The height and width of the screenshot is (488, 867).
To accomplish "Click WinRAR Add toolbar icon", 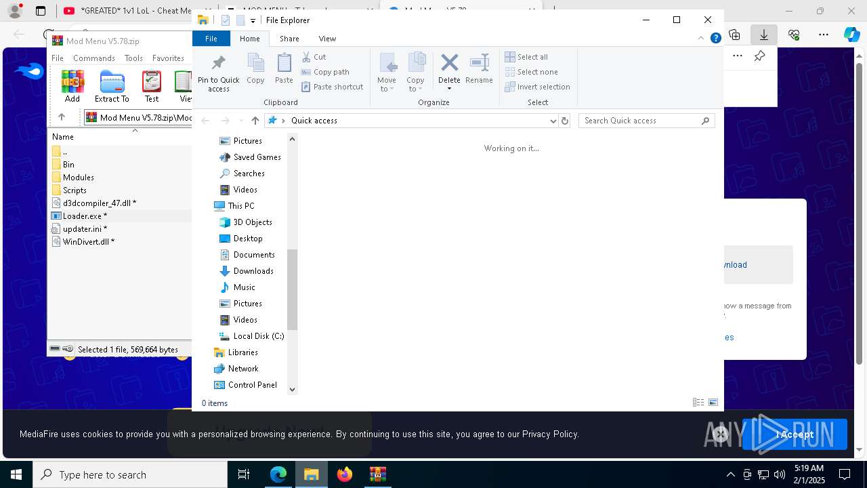I will point(72,87).
